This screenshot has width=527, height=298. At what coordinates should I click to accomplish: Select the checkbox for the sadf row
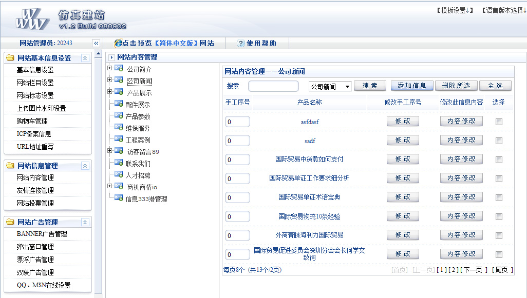tap(499, 141)
